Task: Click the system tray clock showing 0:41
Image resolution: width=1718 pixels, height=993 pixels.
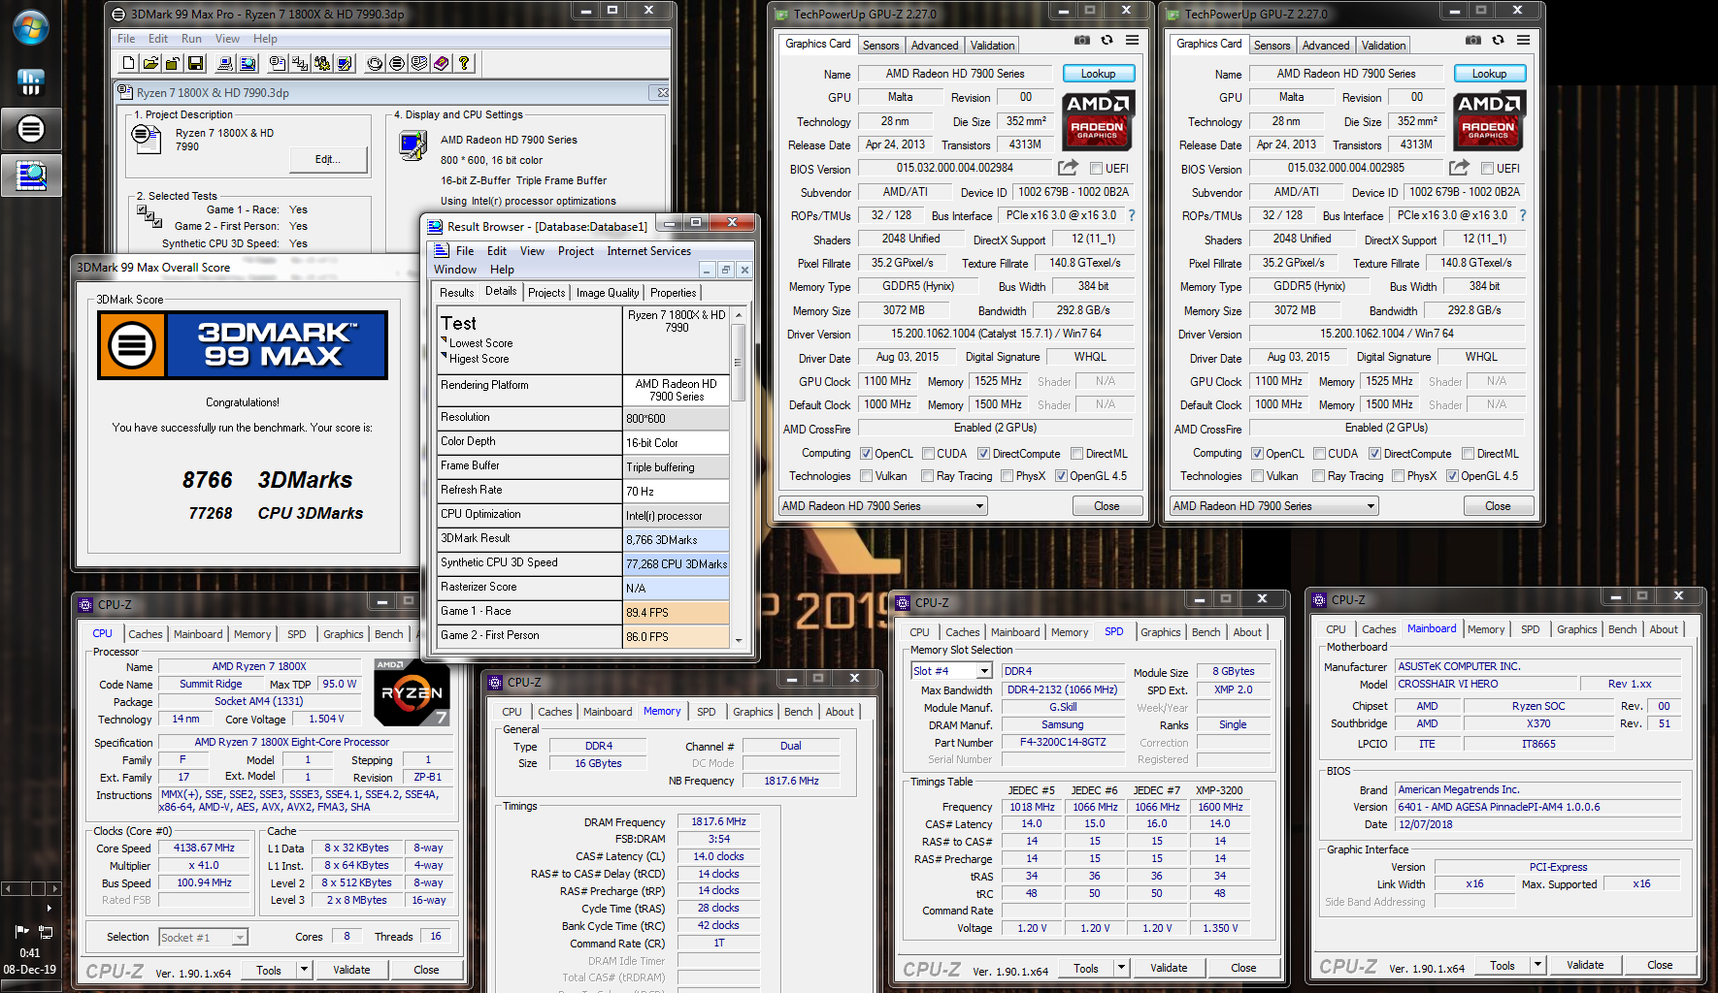Action: pos(30,953)
